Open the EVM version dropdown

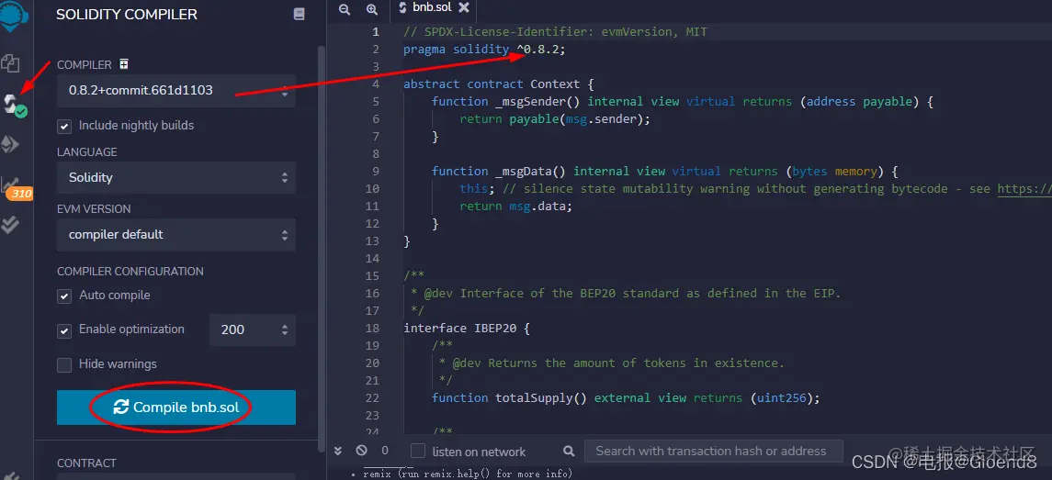pos(176,235)
